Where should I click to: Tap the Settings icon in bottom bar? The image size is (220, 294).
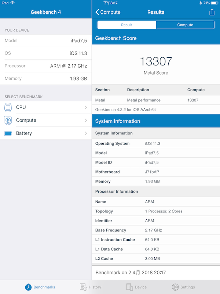[175, 287]
